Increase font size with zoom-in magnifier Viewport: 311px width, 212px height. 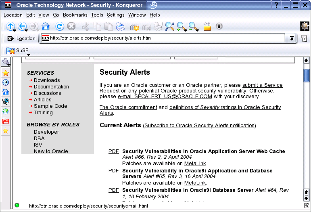tap(181, 26)
